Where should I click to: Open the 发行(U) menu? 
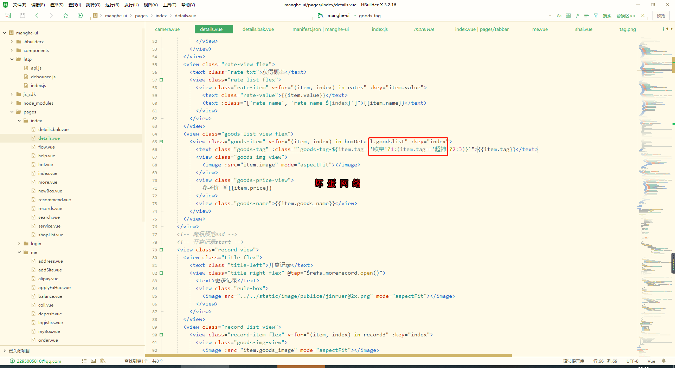click(131, 5)
